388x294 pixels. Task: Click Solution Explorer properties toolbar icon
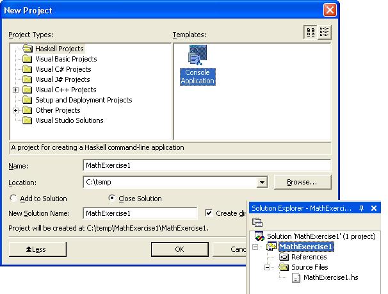(257, 222)
